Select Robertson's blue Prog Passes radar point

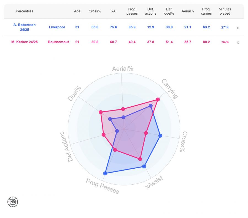[105, 173]
